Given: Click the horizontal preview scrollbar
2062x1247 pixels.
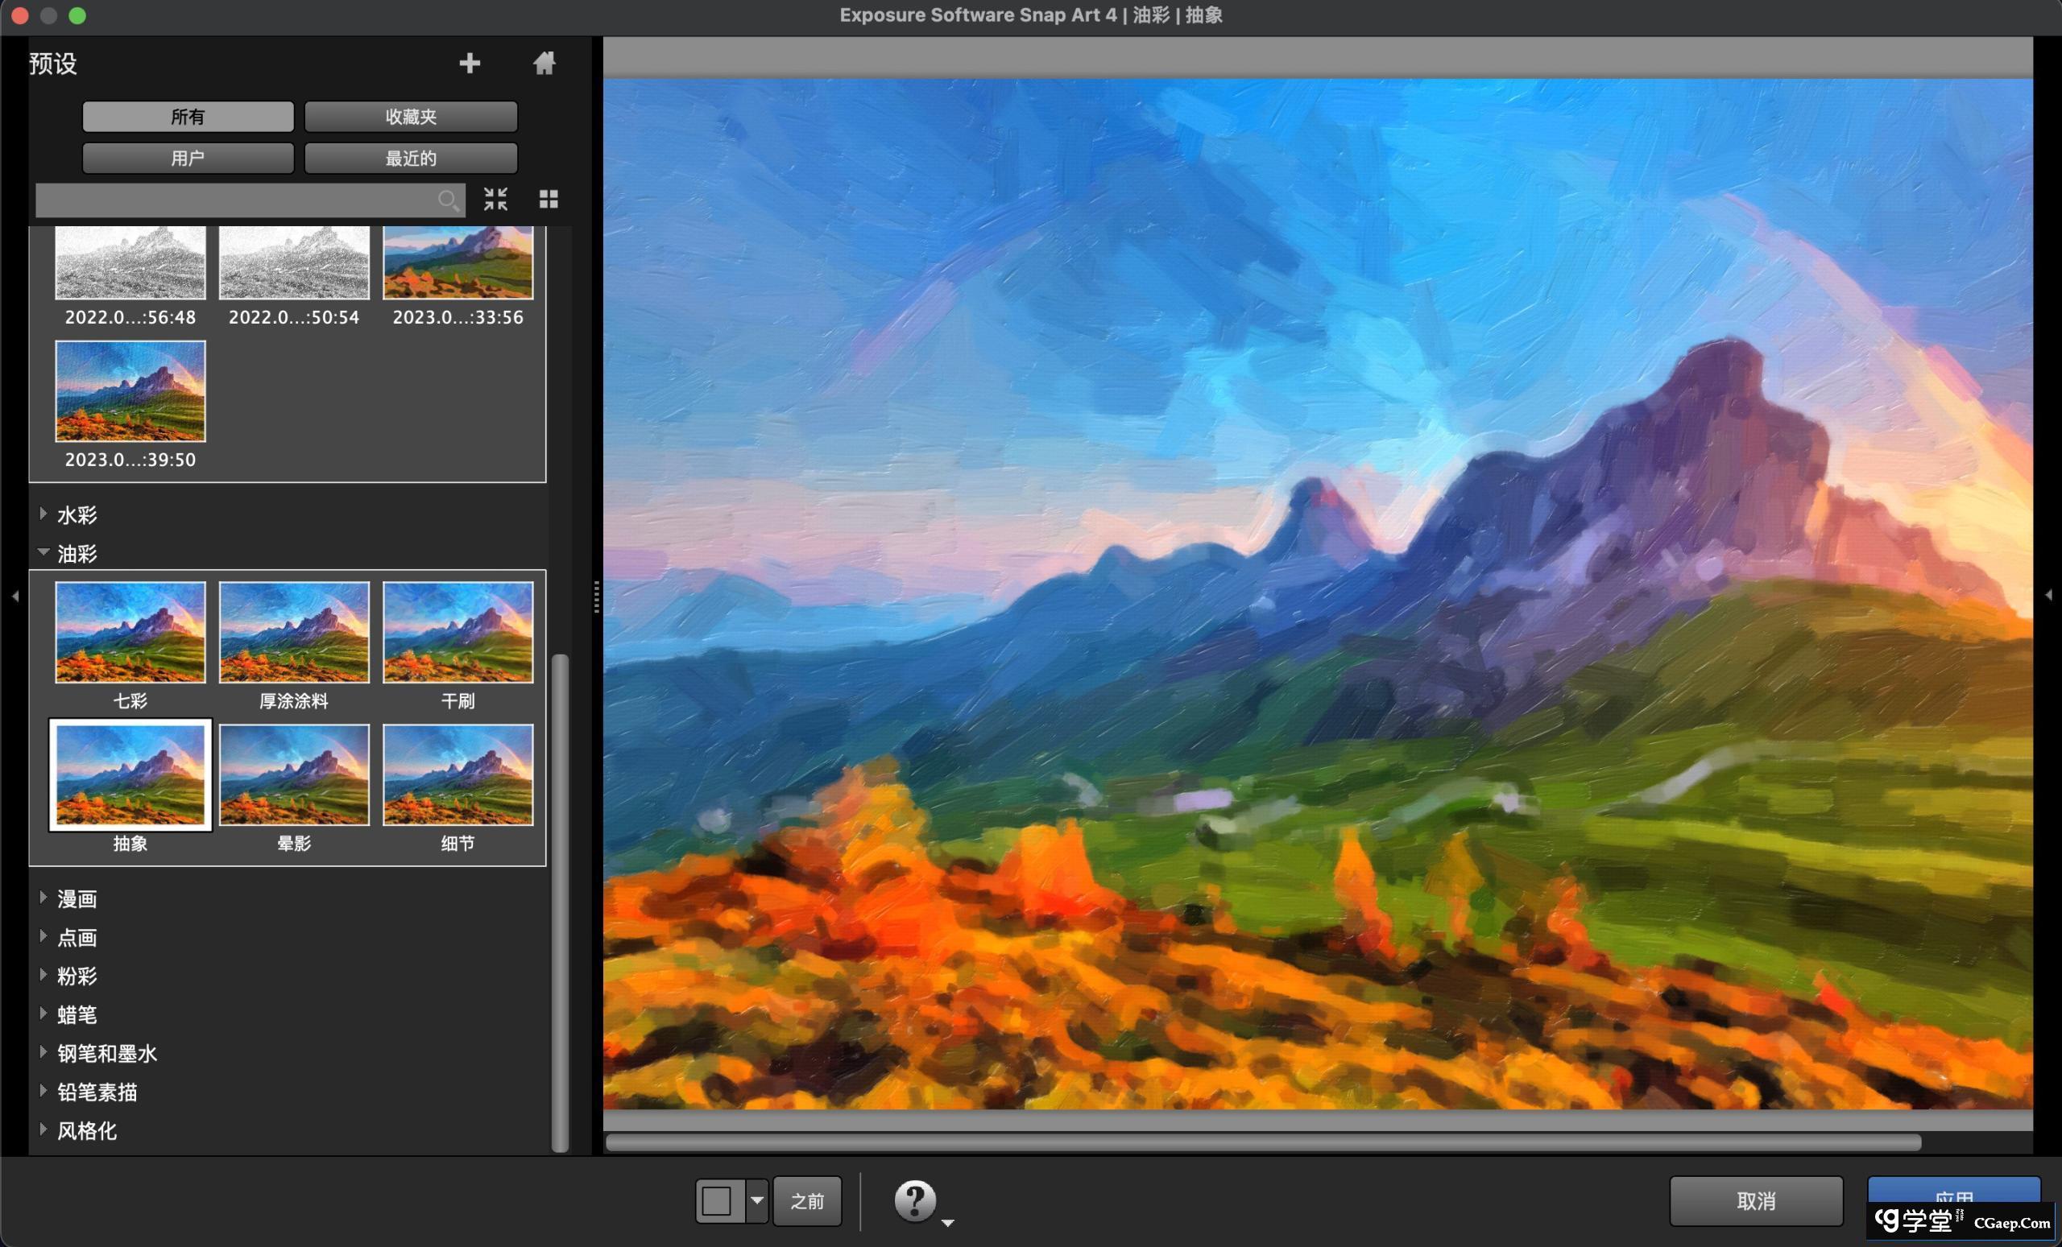Looking at the screenshot, I should [x=1262, y=1142].
